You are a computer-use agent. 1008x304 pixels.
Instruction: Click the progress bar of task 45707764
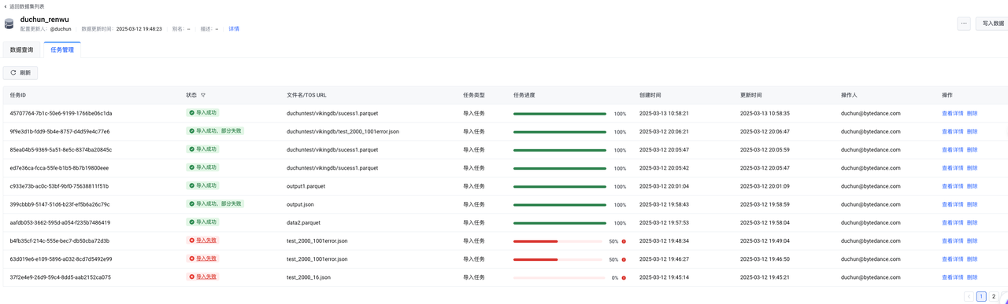tap(560, 114)
